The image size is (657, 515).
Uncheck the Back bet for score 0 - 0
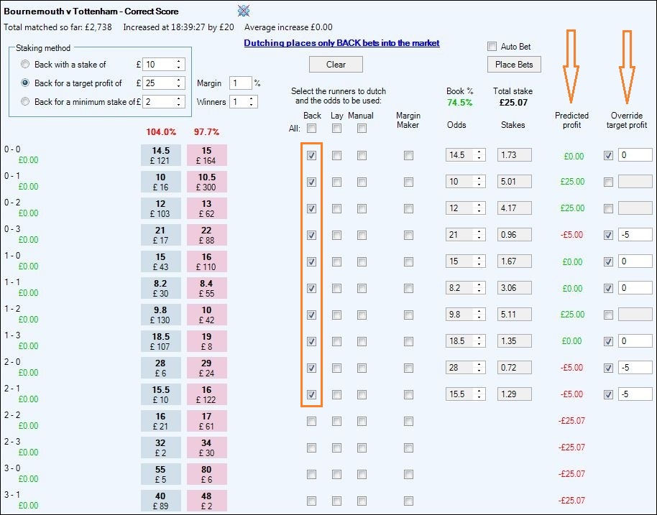click(x=312, y=156)
